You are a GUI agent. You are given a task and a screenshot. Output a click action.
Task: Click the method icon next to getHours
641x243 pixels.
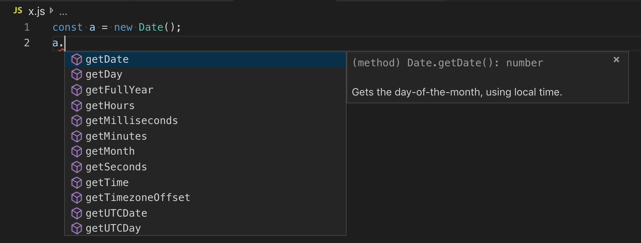tap(77, 106)
